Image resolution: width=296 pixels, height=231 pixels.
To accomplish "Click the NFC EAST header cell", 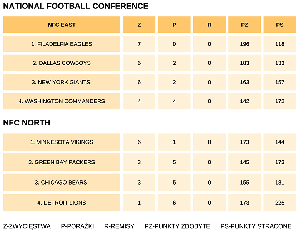I will click(62, 25).
